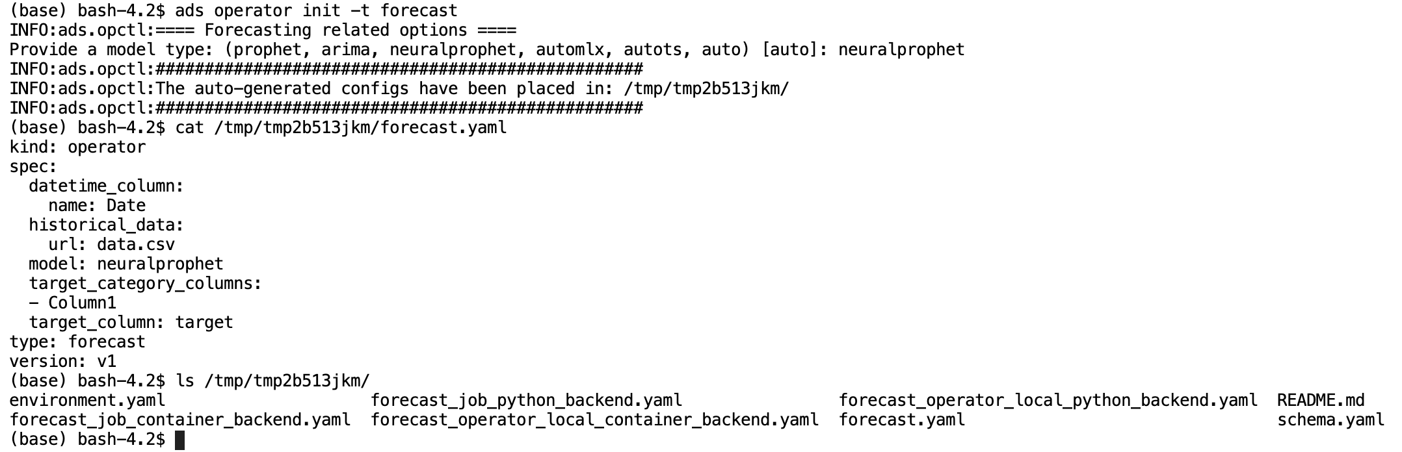Click 'arima' in the model type options
The image size is (1402, 452).
[x=345, y=50]
